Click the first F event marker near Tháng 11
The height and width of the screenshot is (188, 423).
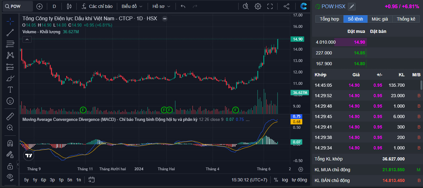coord(83,110)
